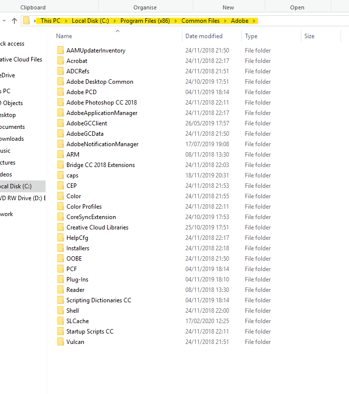
Task: Select the 'Plug-Ins' folder name
Action: 77,280
